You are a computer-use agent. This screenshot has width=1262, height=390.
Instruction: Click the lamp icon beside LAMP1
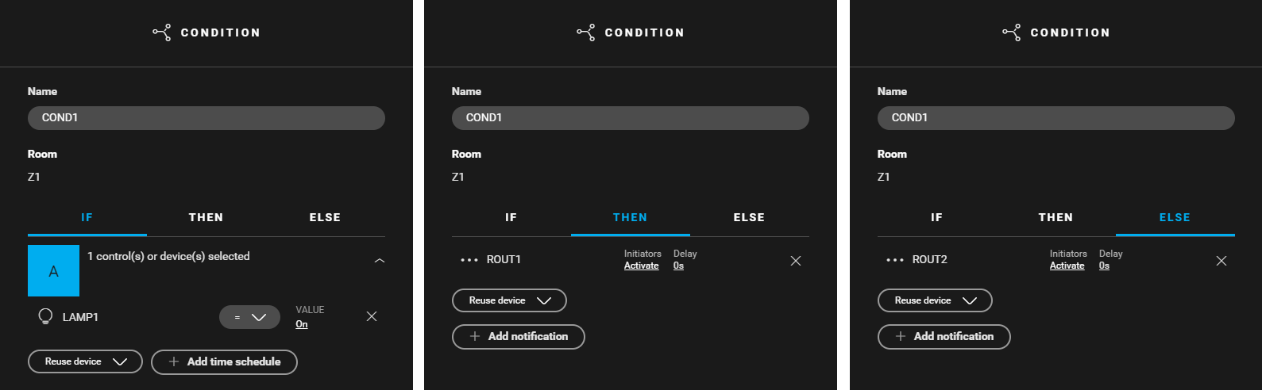coord(45,316)
